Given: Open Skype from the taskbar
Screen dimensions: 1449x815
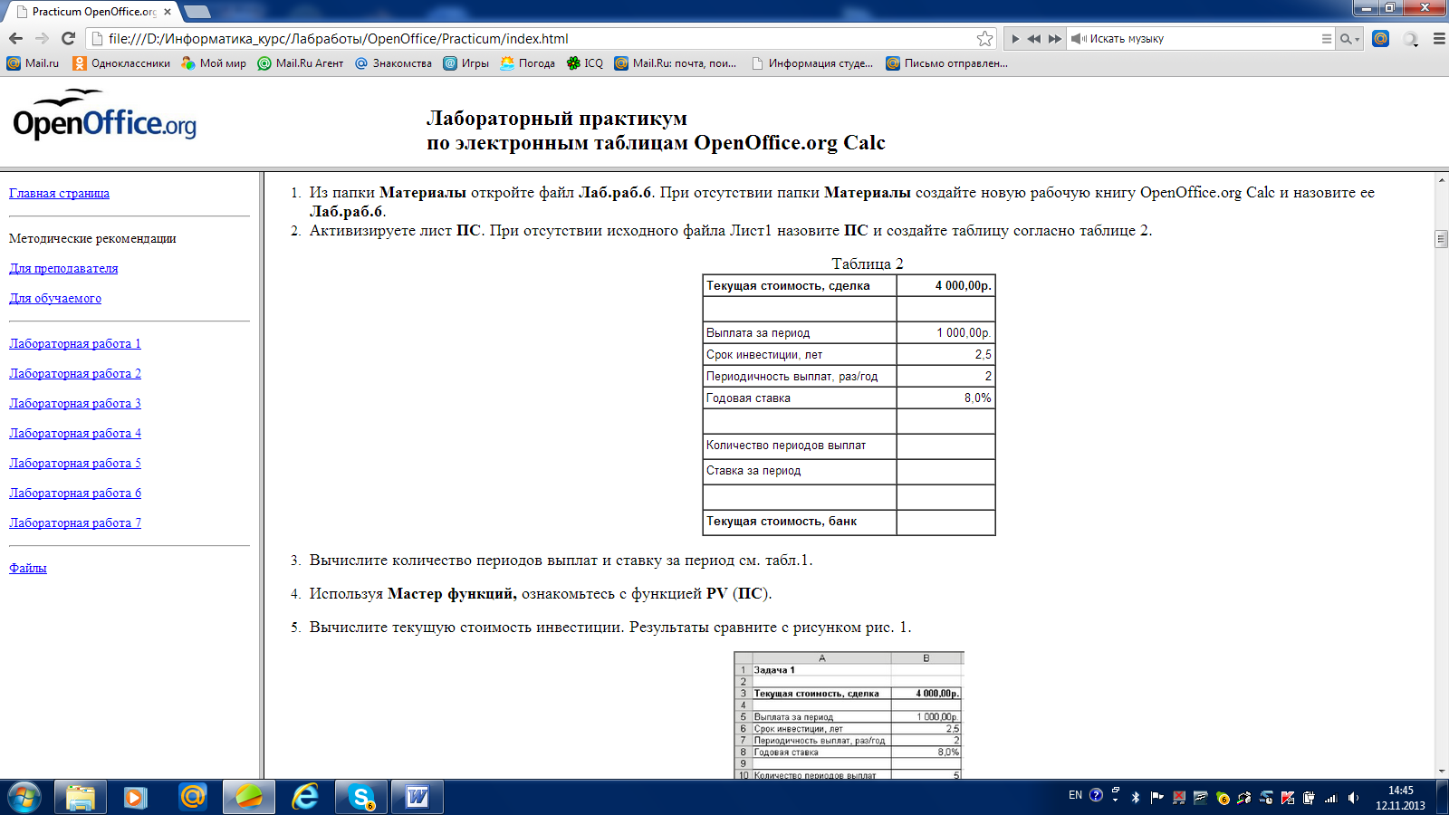Looking at the screenshot, I should pyautogui.click(x=361, y=797).
